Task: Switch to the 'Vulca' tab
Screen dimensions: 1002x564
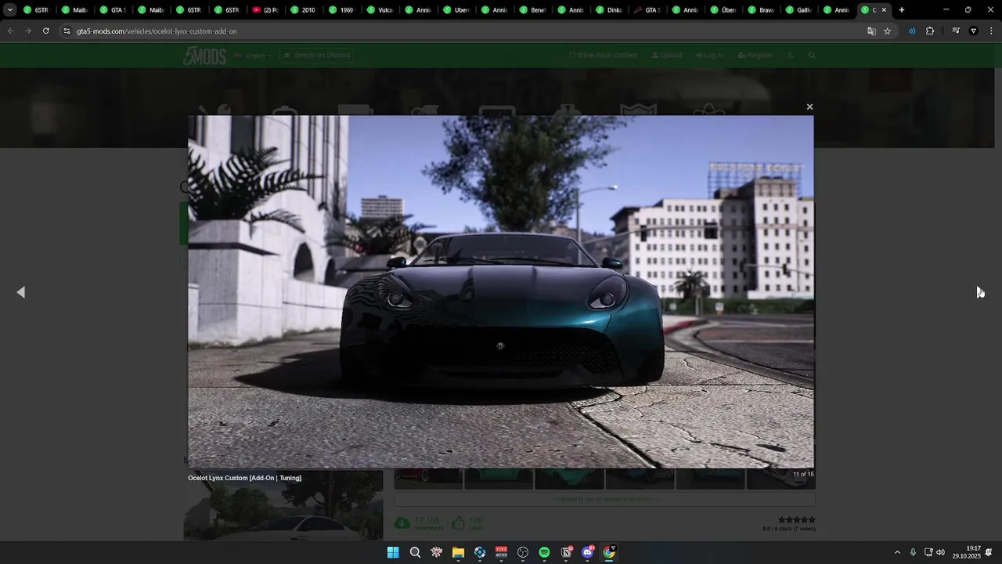Action: (x=381, y=10)
